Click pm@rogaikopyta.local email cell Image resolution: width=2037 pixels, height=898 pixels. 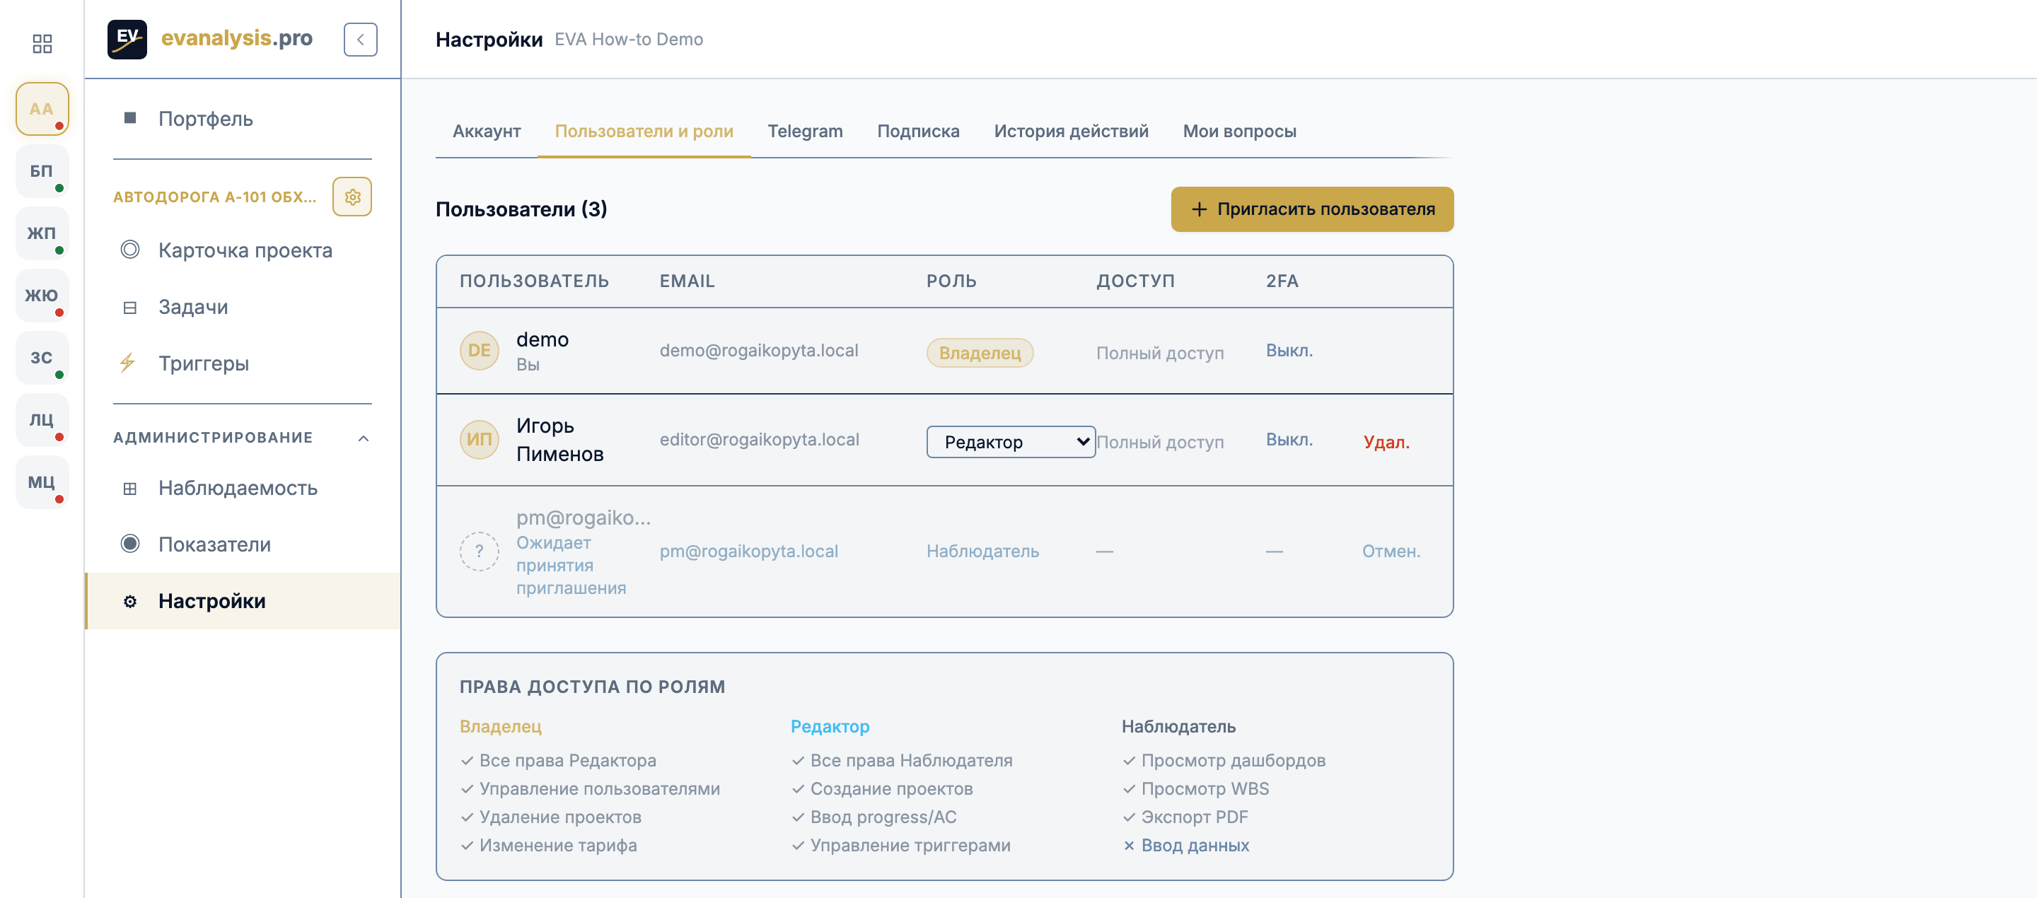click(x=749, y=551)
